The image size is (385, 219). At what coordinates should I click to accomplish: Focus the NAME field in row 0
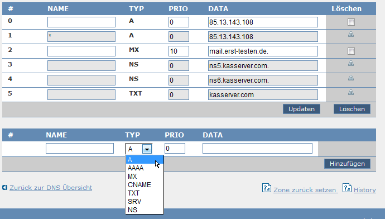(x=81, y=22)
